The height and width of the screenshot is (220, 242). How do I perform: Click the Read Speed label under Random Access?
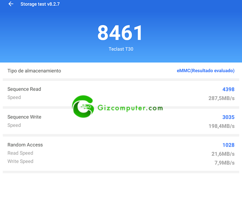coord(20,153)
